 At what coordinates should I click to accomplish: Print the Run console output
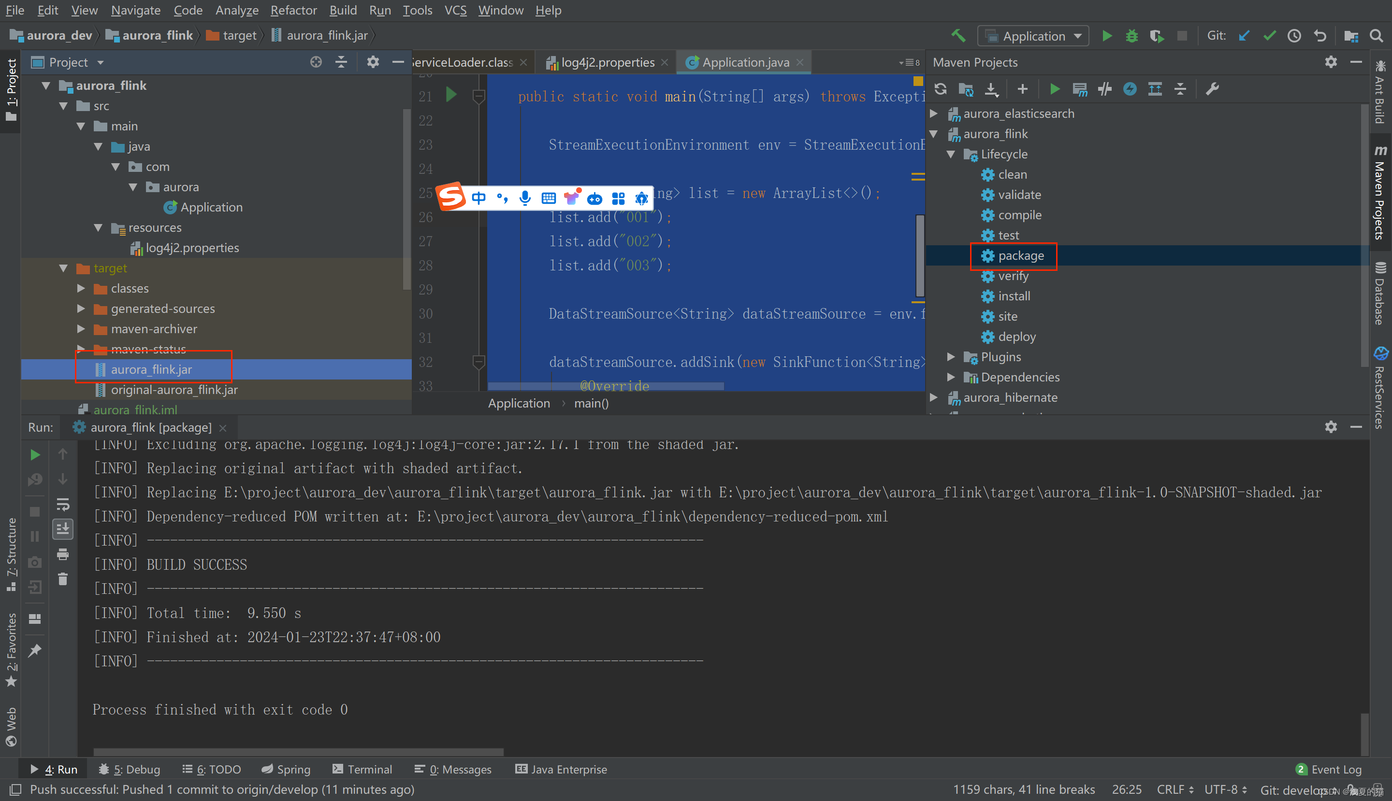point(63,554)
